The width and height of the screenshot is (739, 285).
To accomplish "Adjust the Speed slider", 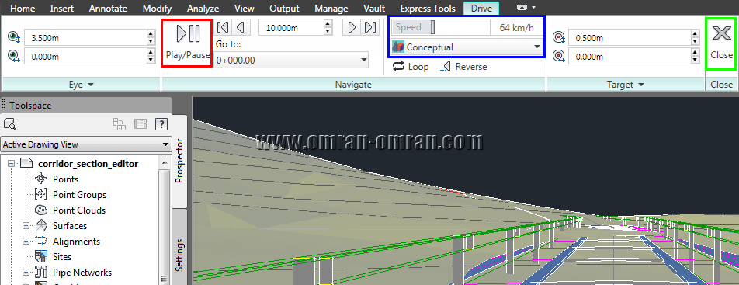I will (x=432, y=28).
